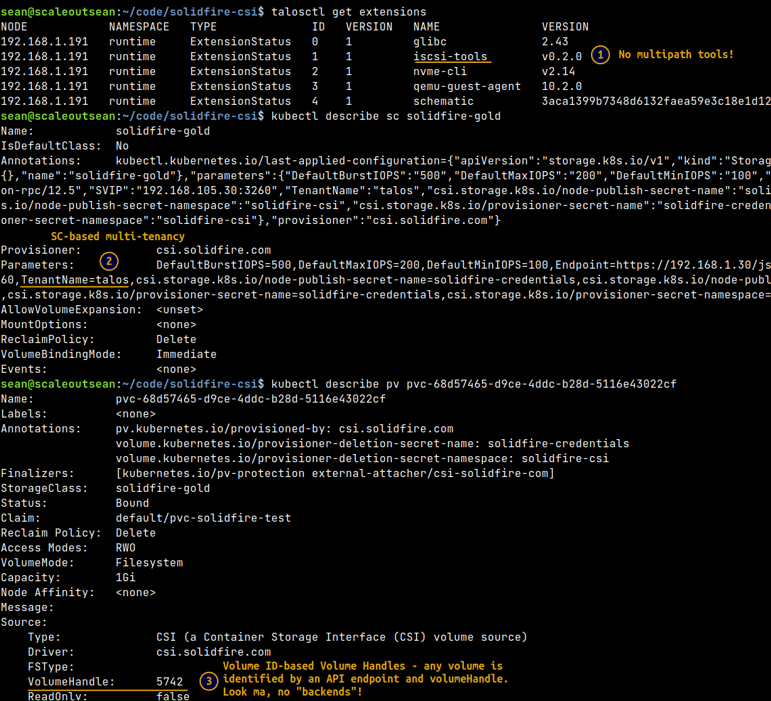Click VolumeMode value 'Filesystem'
This screenshot has width=771, height=701.
(x=149, y=563)
